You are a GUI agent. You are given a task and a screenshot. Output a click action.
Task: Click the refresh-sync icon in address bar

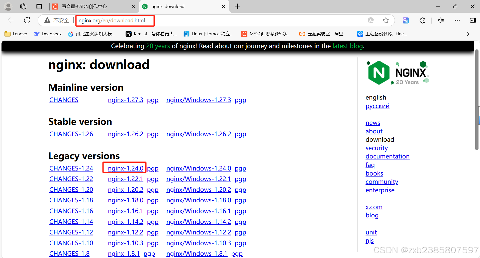pyautogui.click(x=370, y=20)
